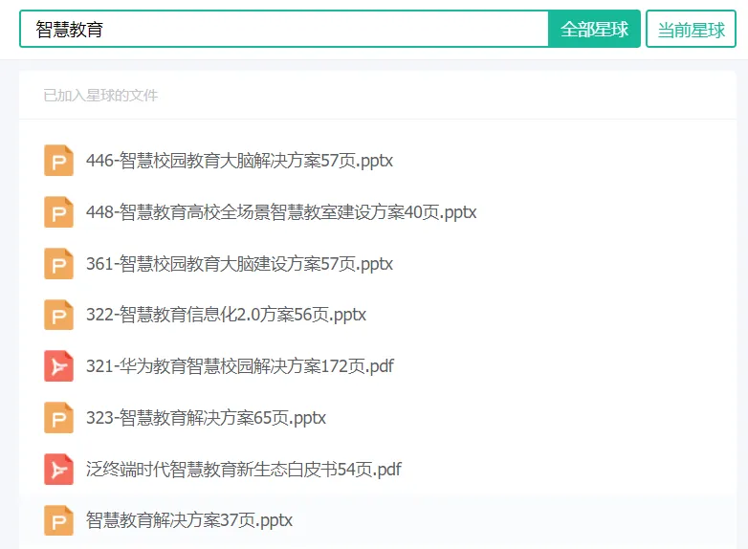Open file 322-智慧教育信息化2.0方案56页.pptx
Screen dimensions: 748x549
click(226, 315)
